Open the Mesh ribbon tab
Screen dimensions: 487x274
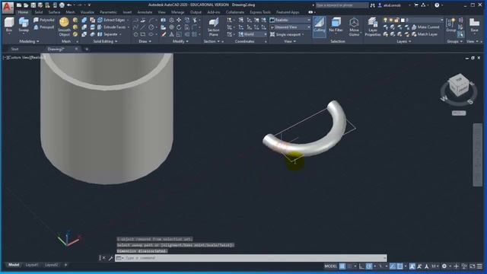70,12
